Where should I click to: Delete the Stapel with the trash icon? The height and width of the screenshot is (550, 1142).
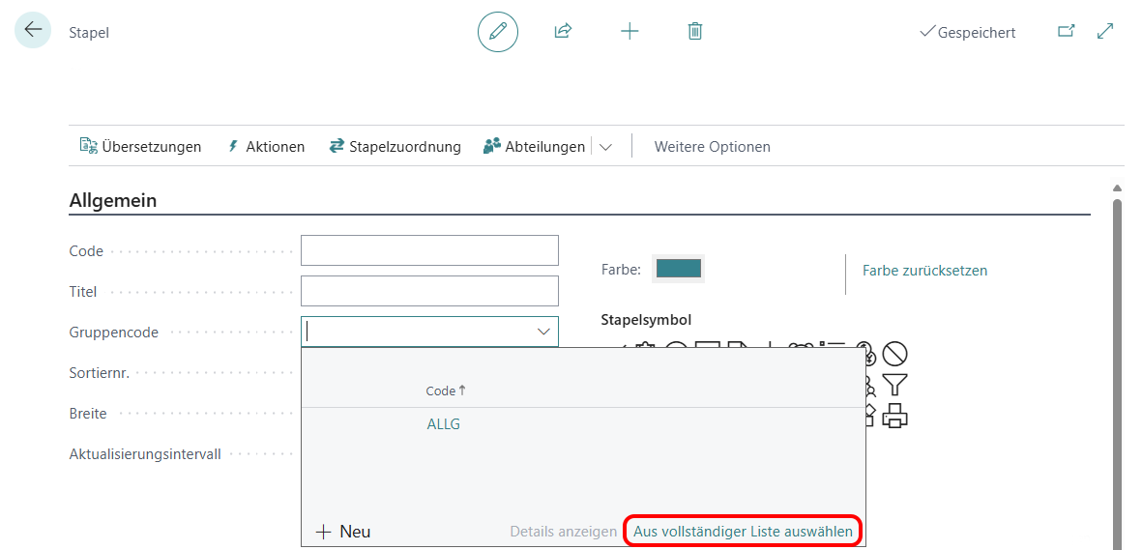(x=695, y=31)
